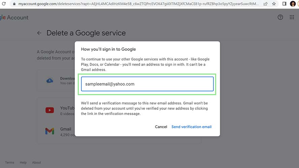Open Google Account help icon

(x=280, y=17)
